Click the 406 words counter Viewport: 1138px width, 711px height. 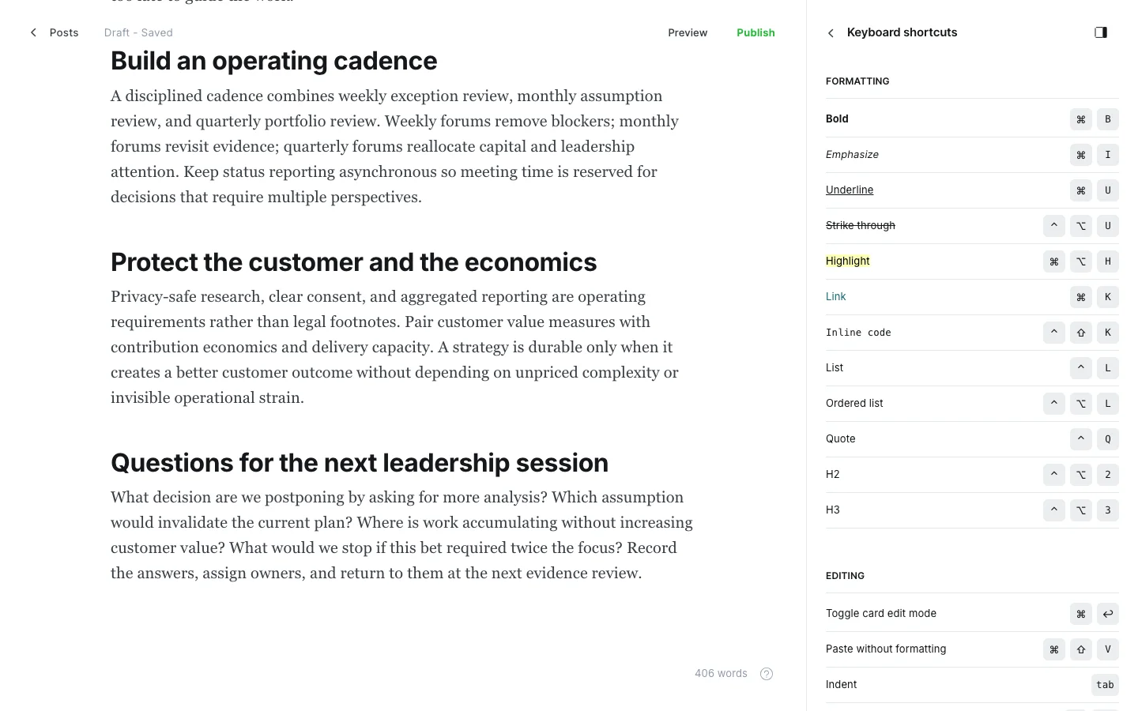pyautogui.click(x=721, y=673)
